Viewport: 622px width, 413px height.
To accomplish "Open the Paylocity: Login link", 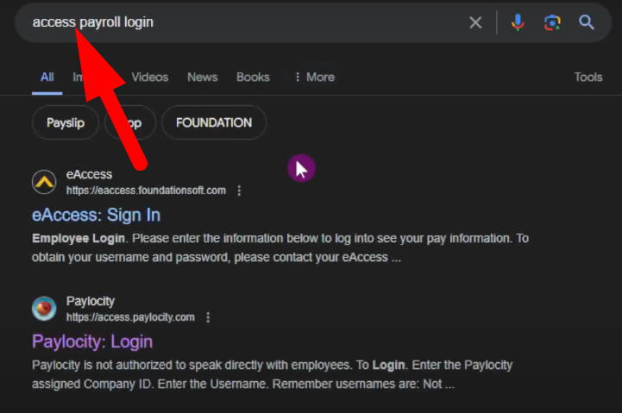I will pyautogui.click(x=92, y=341).
